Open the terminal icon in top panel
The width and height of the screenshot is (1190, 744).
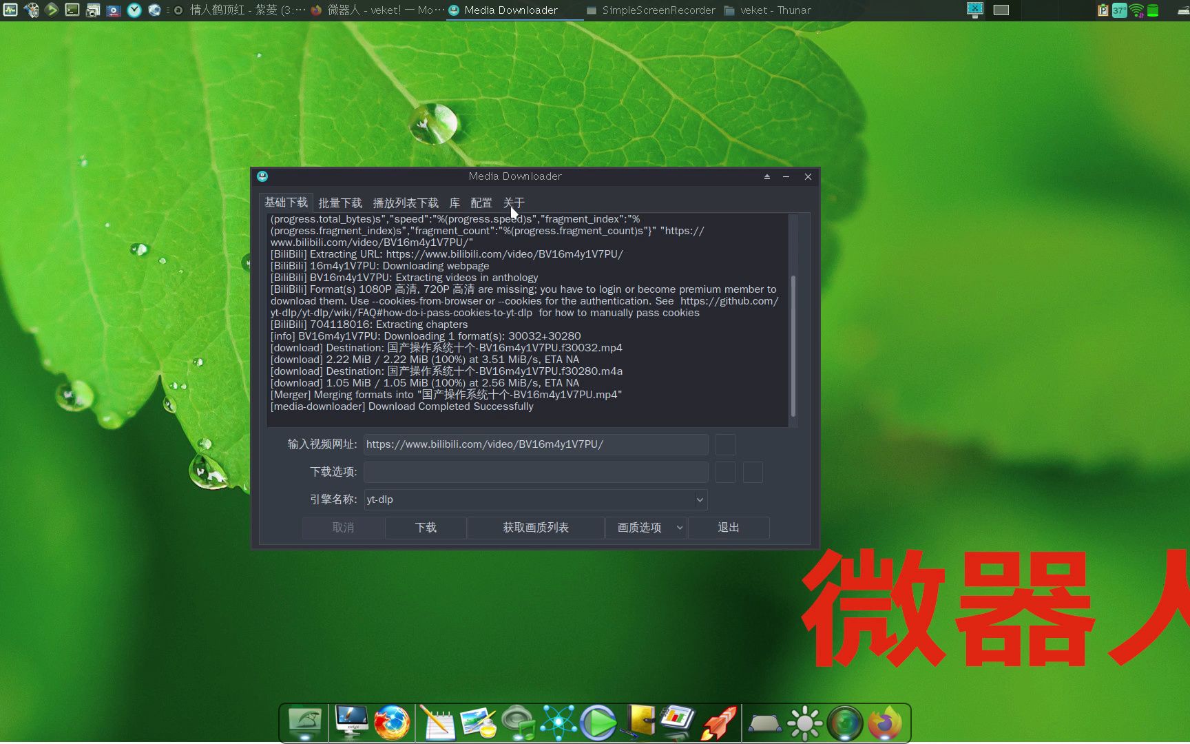click(x=72, y=10)
